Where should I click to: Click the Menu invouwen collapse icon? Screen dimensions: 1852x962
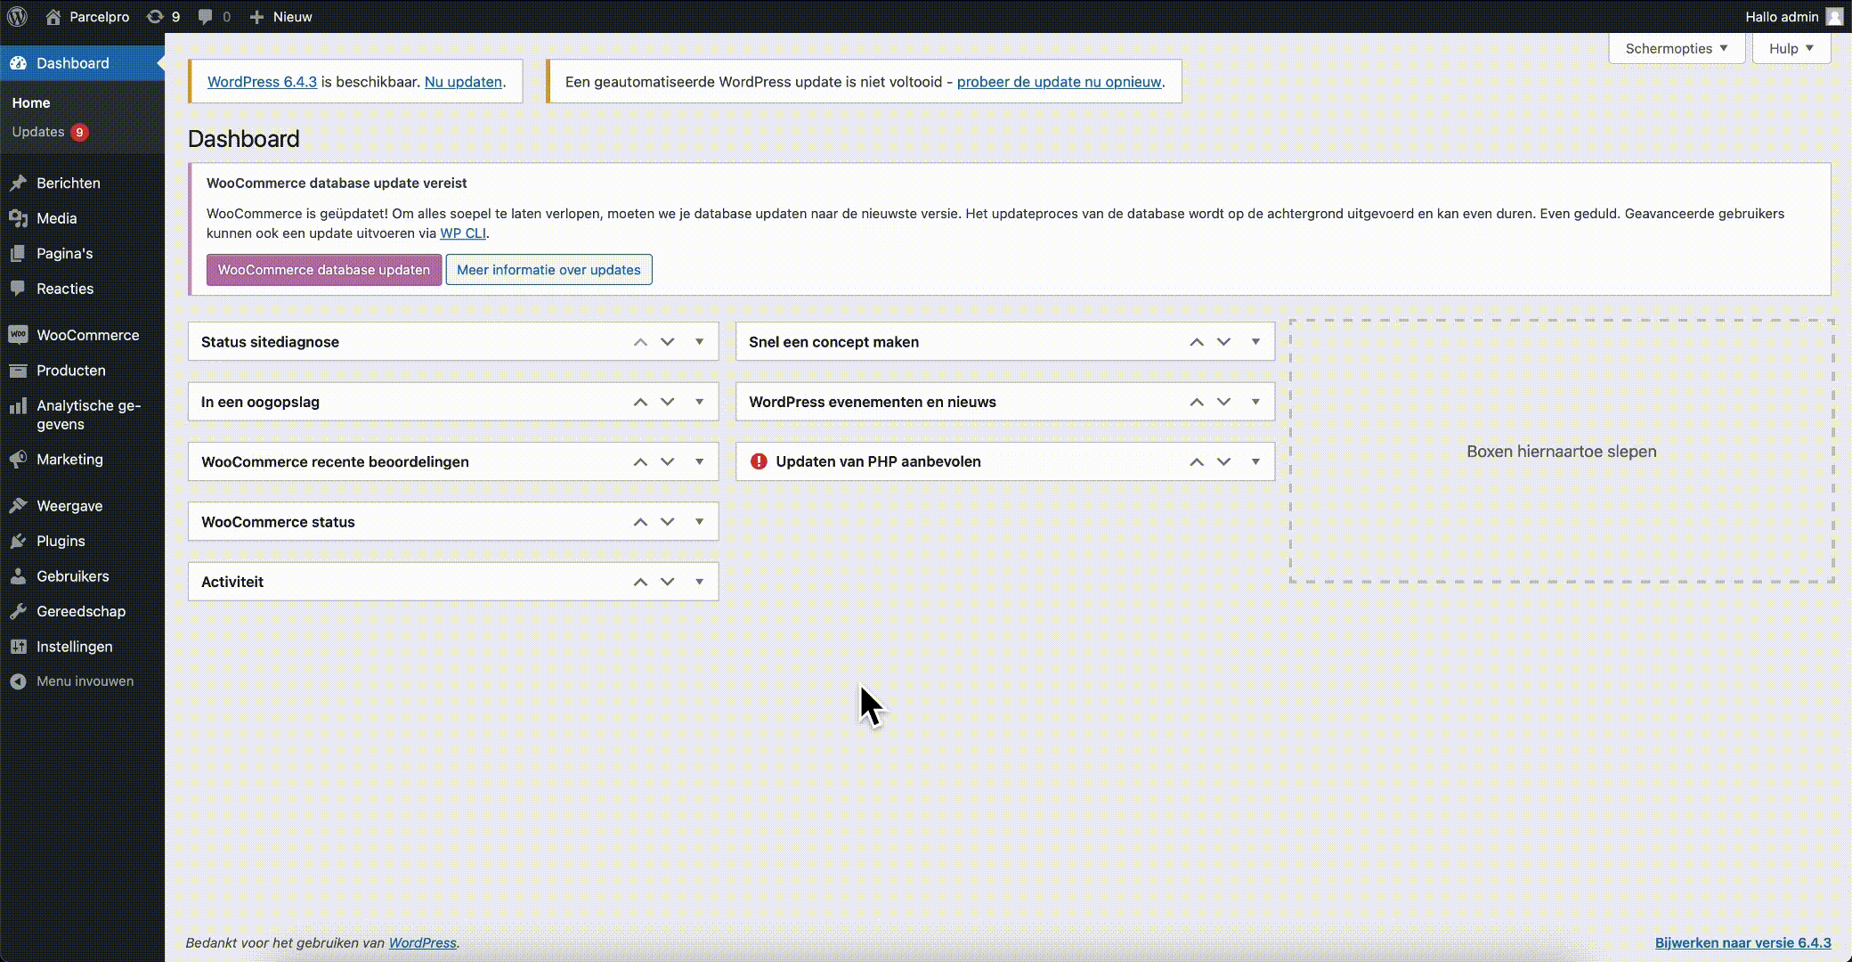[x=18, y=681]
